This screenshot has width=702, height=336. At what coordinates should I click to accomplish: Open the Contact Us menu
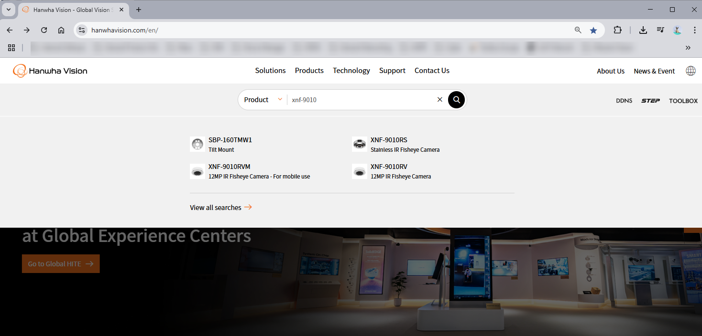[432, 71]
